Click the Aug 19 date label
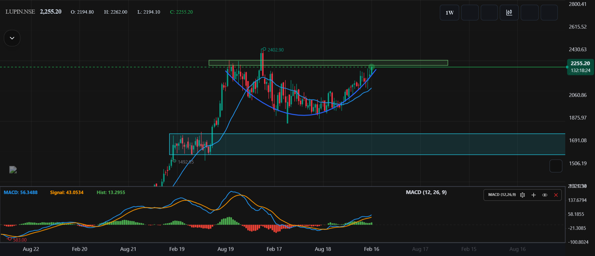The width and height of the screenshot is (595, 256). coord(226,249)
